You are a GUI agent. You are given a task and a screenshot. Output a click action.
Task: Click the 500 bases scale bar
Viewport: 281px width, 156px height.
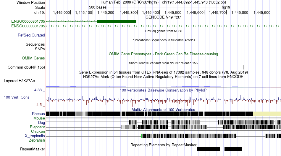tap(163, 7)
